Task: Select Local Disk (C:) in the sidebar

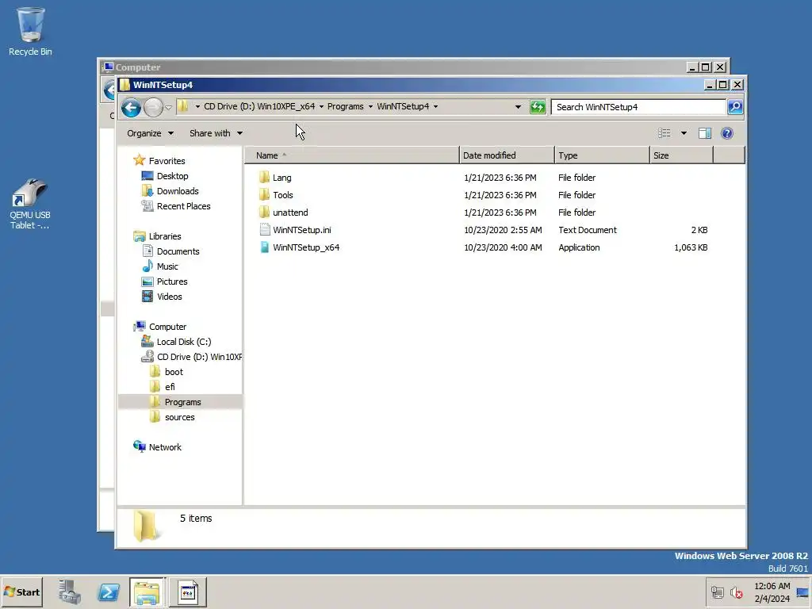Action: tap(184, 342)
